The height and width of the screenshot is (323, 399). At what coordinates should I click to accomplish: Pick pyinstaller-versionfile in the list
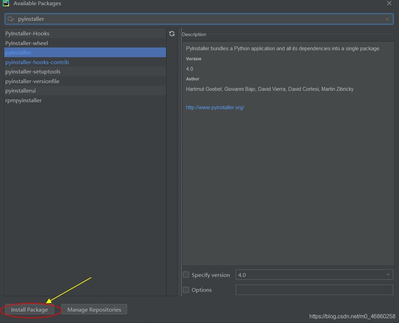tap(32, 81)
